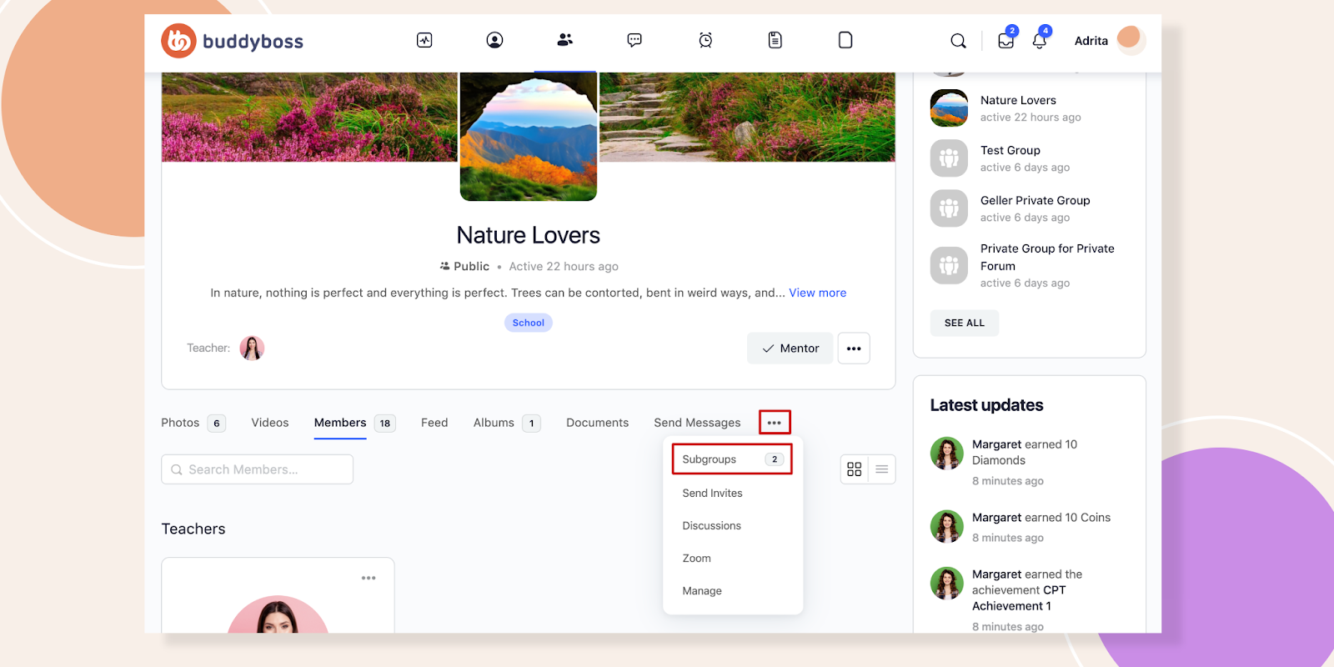Click the Nature Lovers group avatar image
The width and height of the screenshot is (1334, 667).
[x=529, y=136]
